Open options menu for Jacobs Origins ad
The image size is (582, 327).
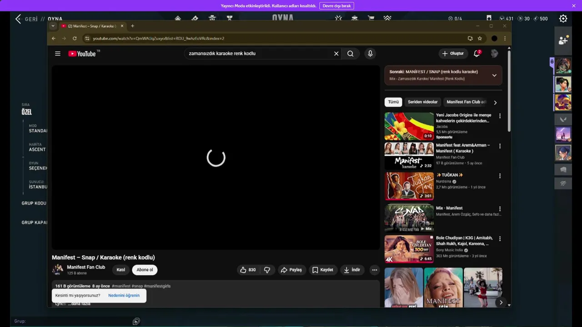(500, 116)
